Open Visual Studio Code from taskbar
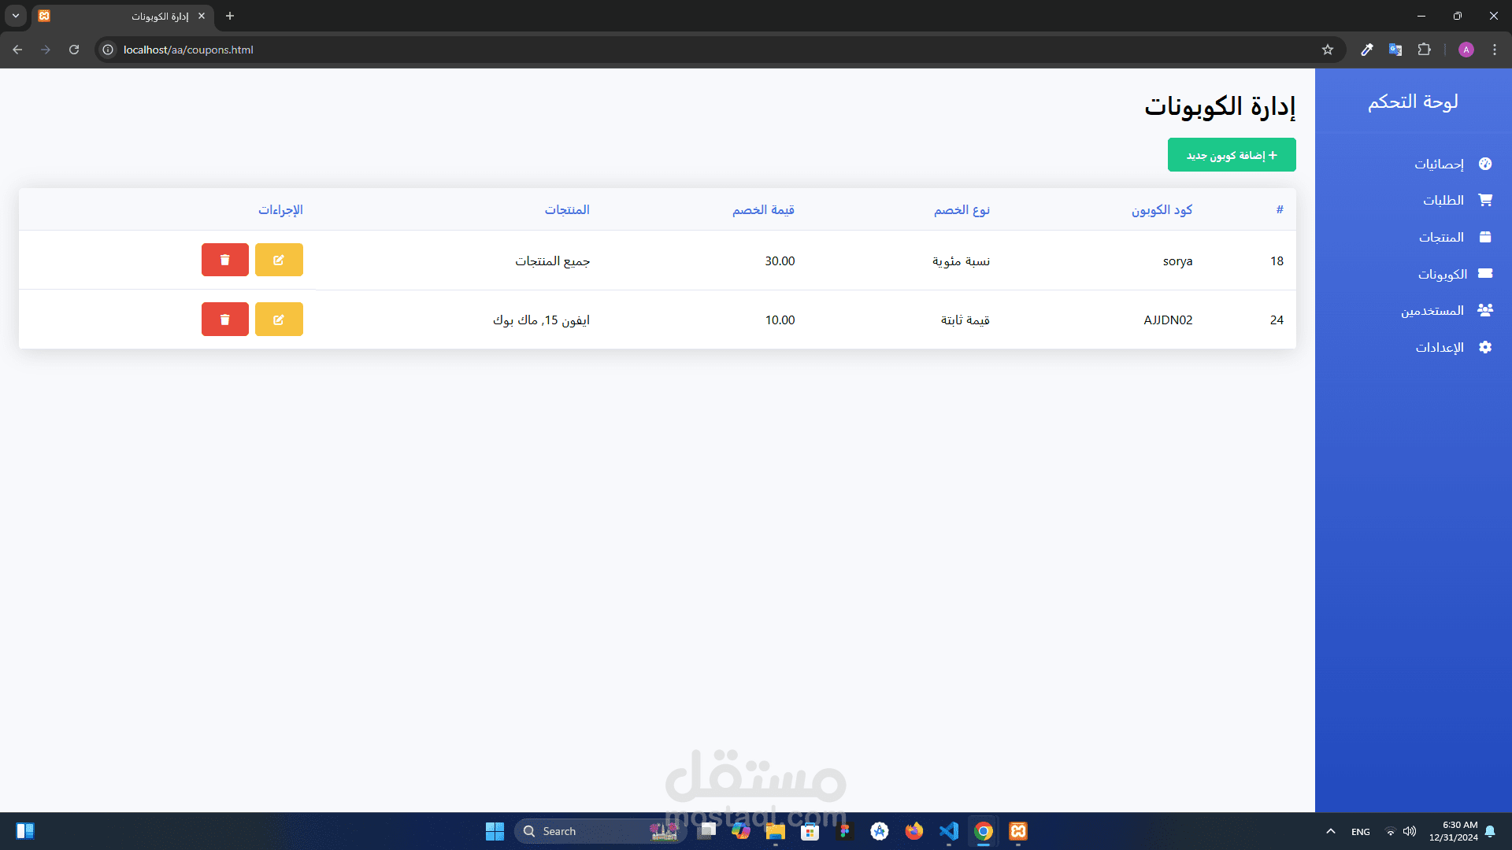This screenshot has height=850, width=1512. (949, 831)
